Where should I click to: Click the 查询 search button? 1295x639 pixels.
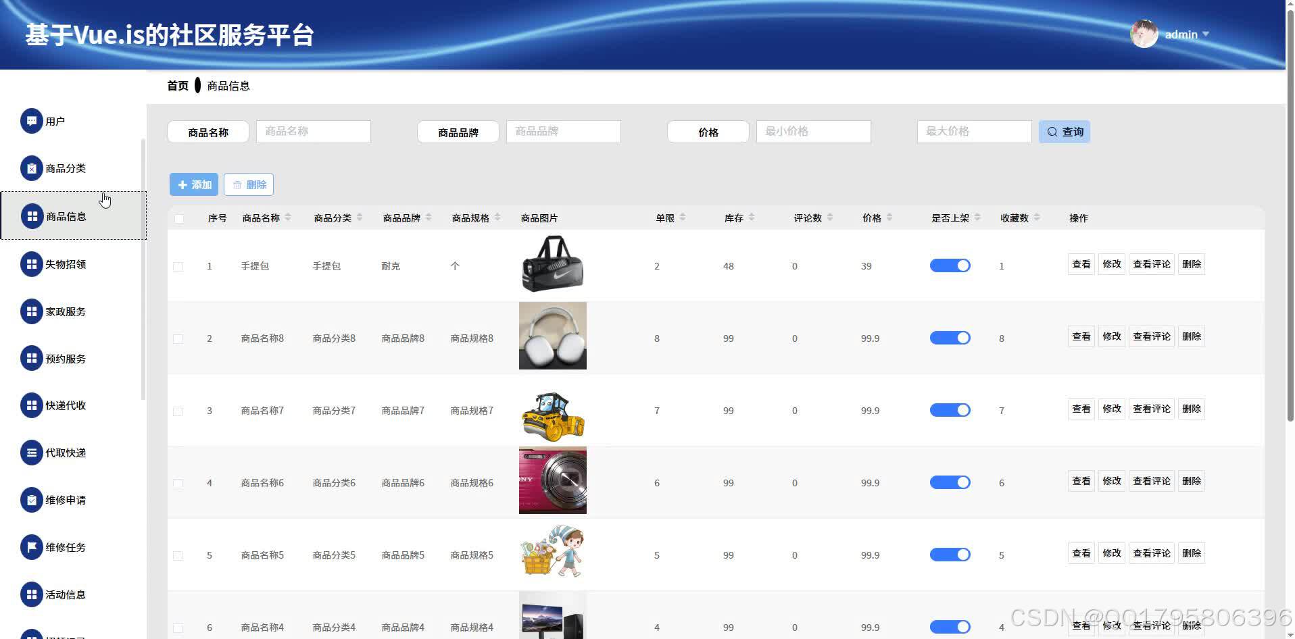click(1065, 132)
